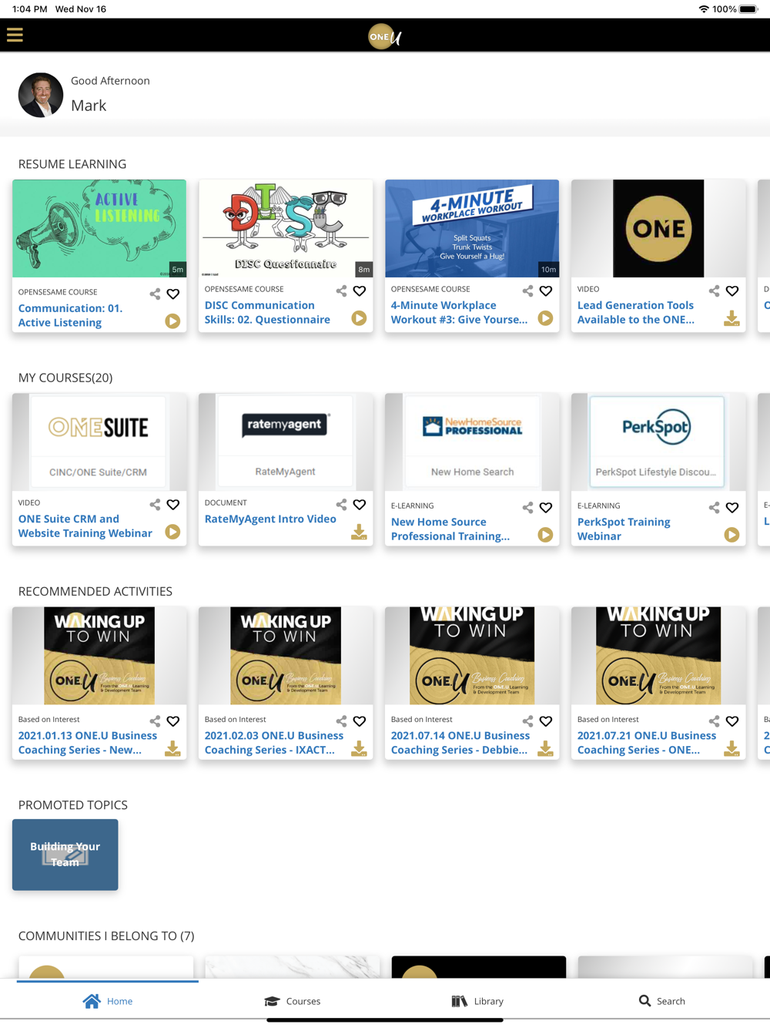
Task: Favorite New Home Source Professional Training
Action: point(546,507)
